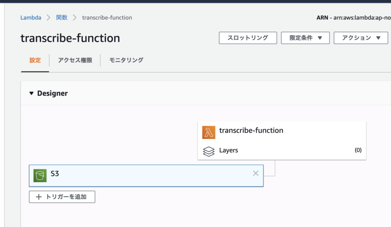Click the Layers count (0)
Image resolution: width=391 pixels, height=227 pixels.
click(358, 150)
